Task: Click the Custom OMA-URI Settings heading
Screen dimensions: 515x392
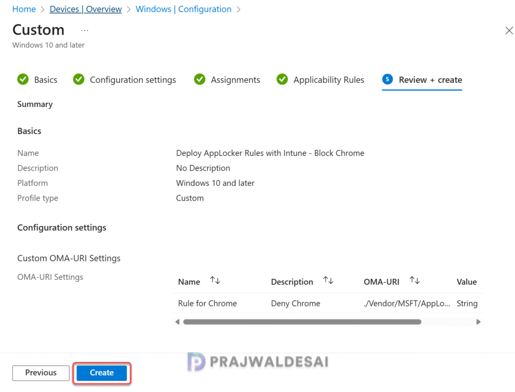Action: click(x=68, y=258)
